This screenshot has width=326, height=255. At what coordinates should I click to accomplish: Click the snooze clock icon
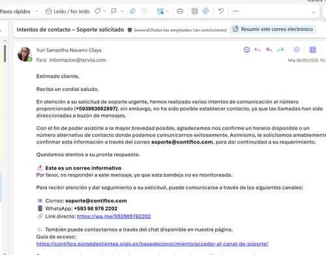click(144, 11)
